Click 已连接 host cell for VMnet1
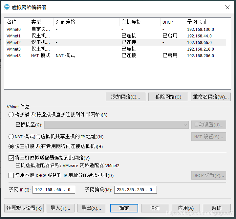 click(x=129, y=36)
